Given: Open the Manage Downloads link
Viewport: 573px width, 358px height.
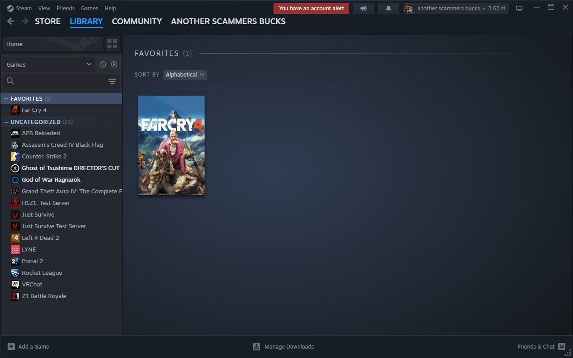Looking at the screenshot, I should [289, 346].
